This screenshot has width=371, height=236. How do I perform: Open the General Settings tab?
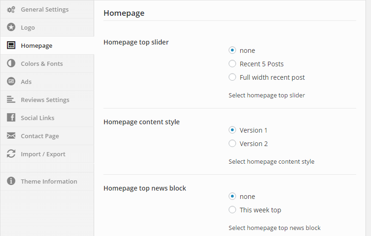[x=45, y=9]
